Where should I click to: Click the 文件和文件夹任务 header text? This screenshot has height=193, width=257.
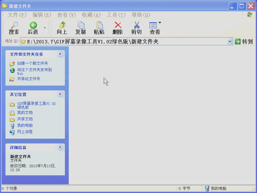26,54
